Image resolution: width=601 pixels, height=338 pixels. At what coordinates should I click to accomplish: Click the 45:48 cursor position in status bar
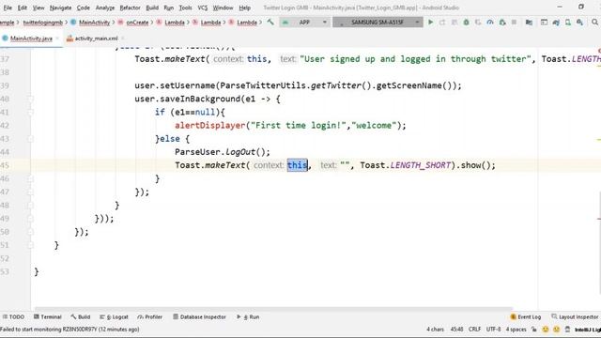[x=456, y=330]
